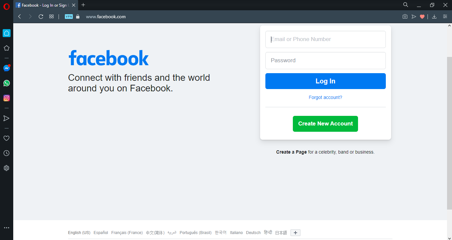Viewport: 452px width, 240px height.
Task: Switch language to Korean 한국어
Action: (x=221, y=233)
